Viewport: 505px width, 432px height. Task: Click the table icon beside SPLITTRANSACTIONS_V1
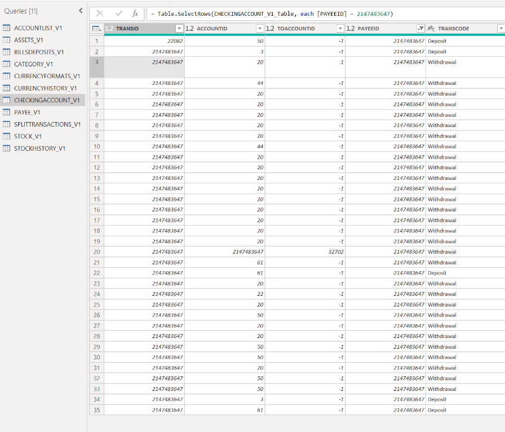coord(6,124)
